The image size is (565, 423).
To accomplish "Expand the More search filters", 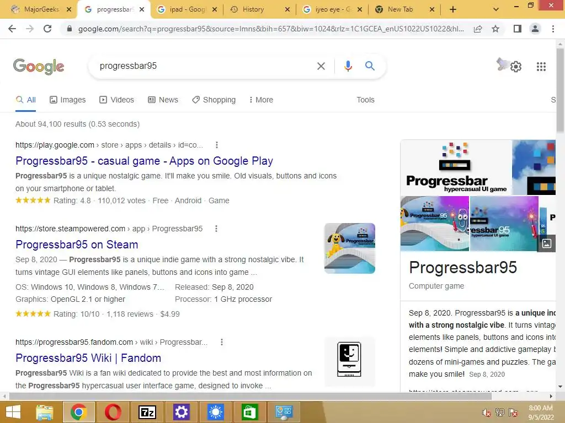I will [261, 100].
